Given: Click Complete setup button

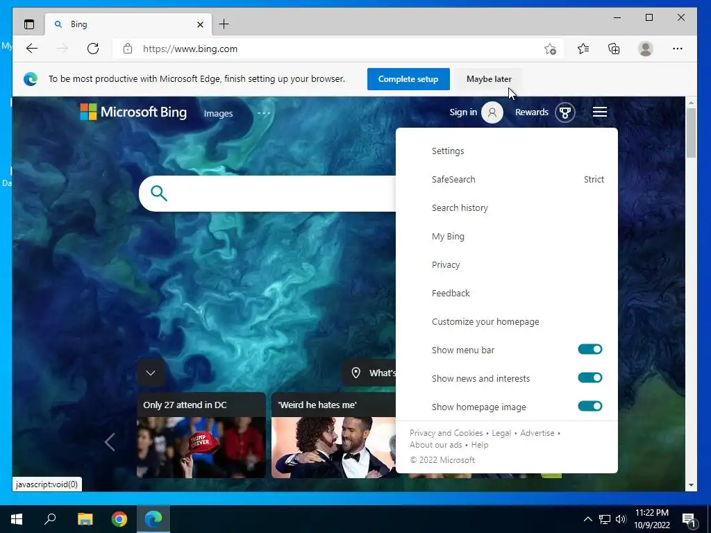Looking at the screenshot, I should pos(408,79).
